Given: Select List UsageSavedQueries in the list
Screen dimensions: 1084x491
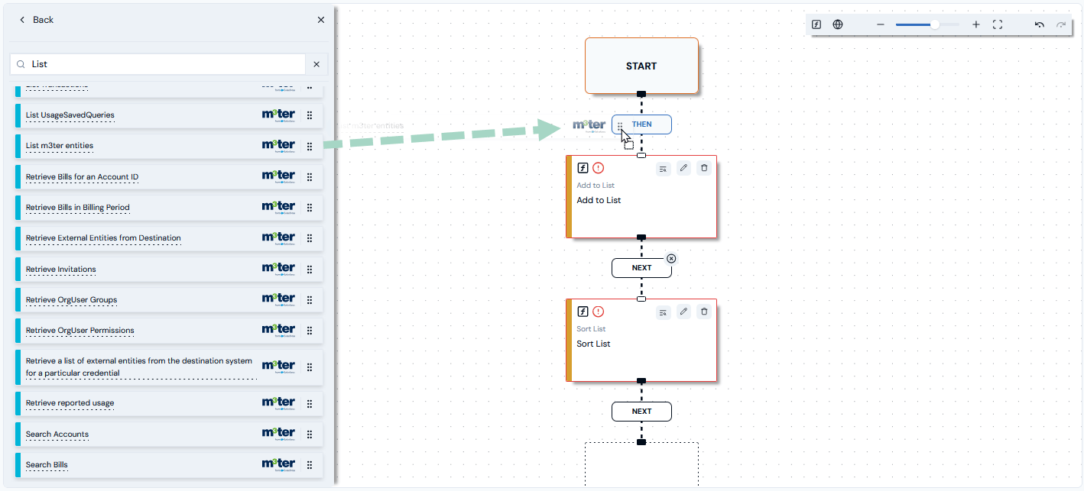Looking at the screenshot, I should [168, 115].
